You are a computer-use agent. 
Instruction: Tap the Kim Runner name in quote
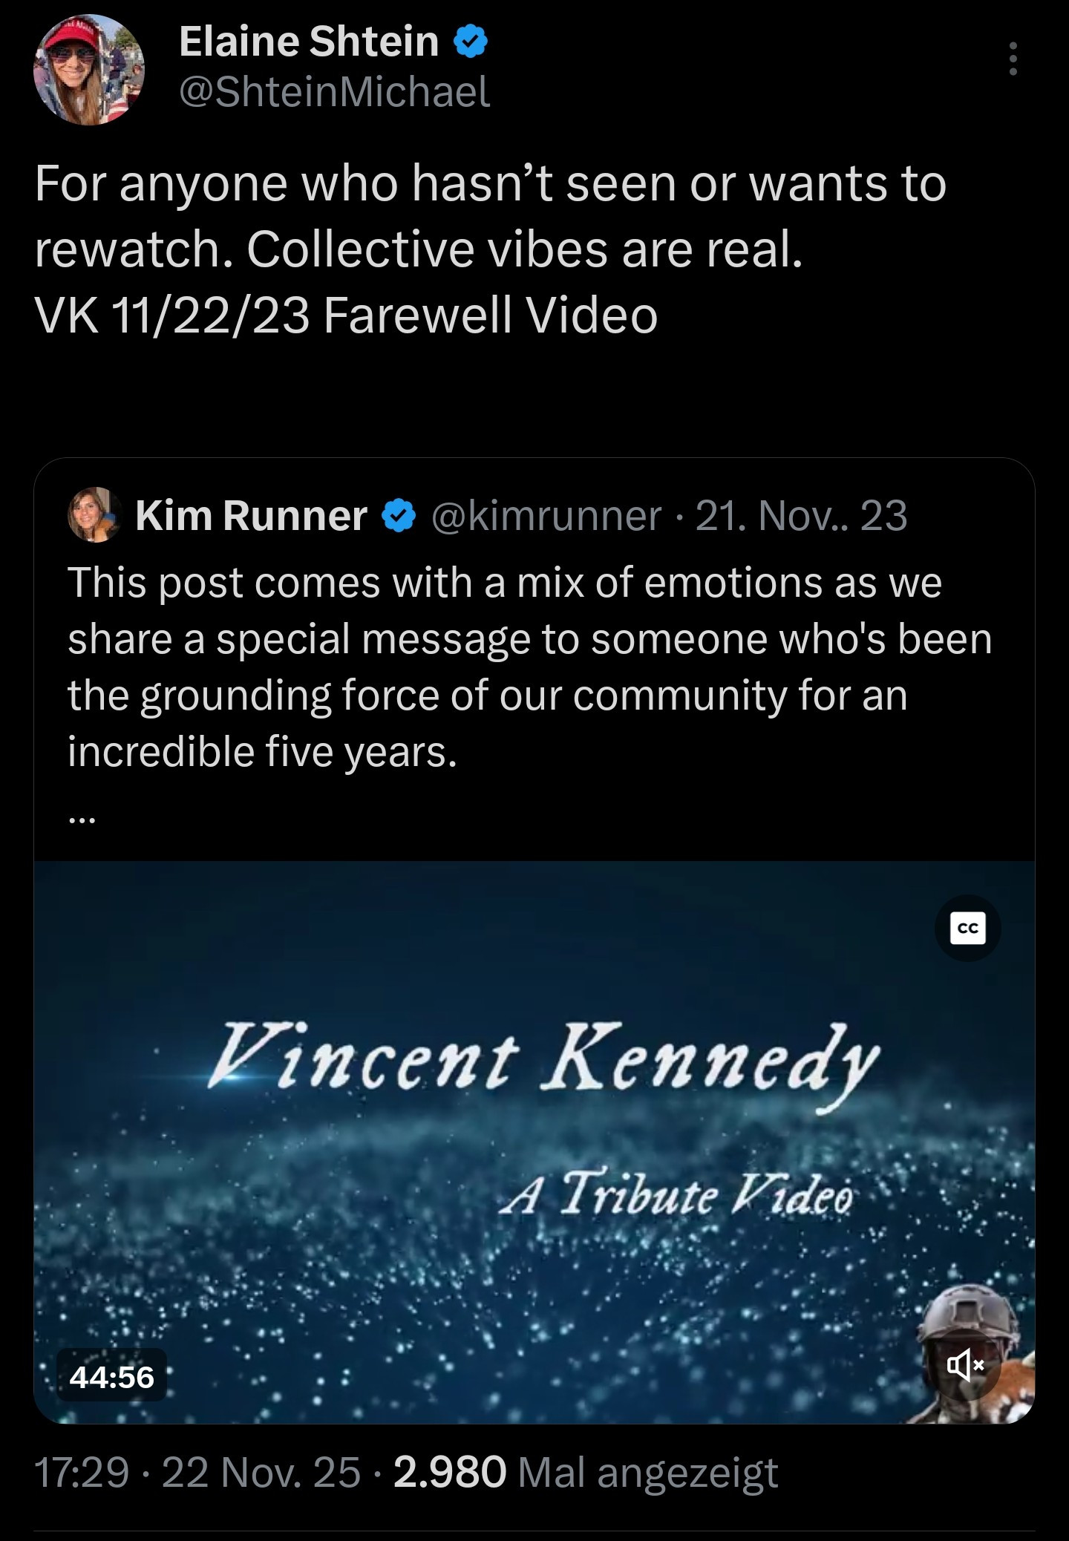pos(251,516)
